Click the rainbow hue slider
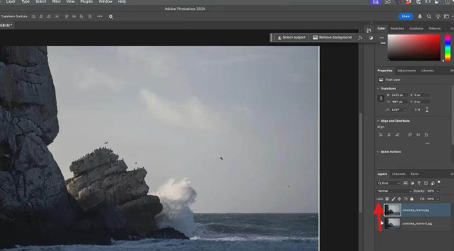 [x=448, y=47]
